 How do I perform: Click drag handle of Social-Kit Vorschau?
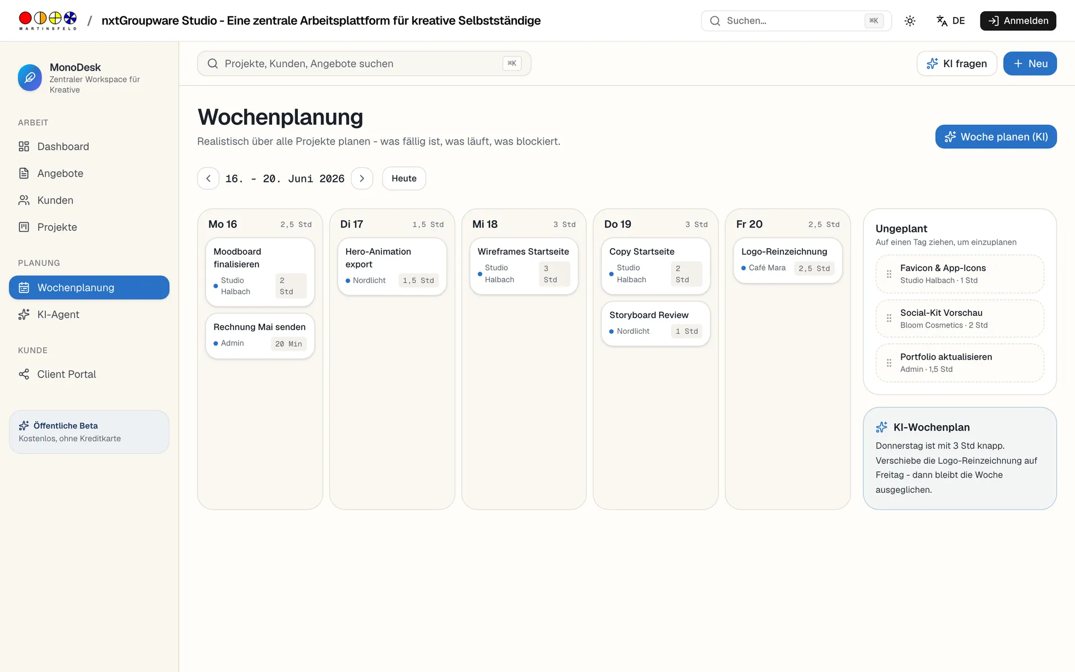[x=889, y=318]
